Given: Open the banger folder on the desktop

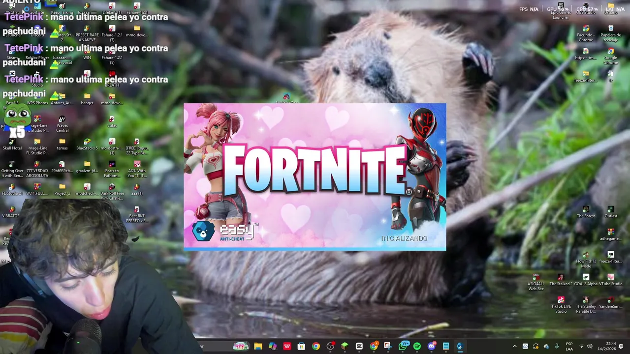Looking at the screenshot, I should (x=87, y=99).
